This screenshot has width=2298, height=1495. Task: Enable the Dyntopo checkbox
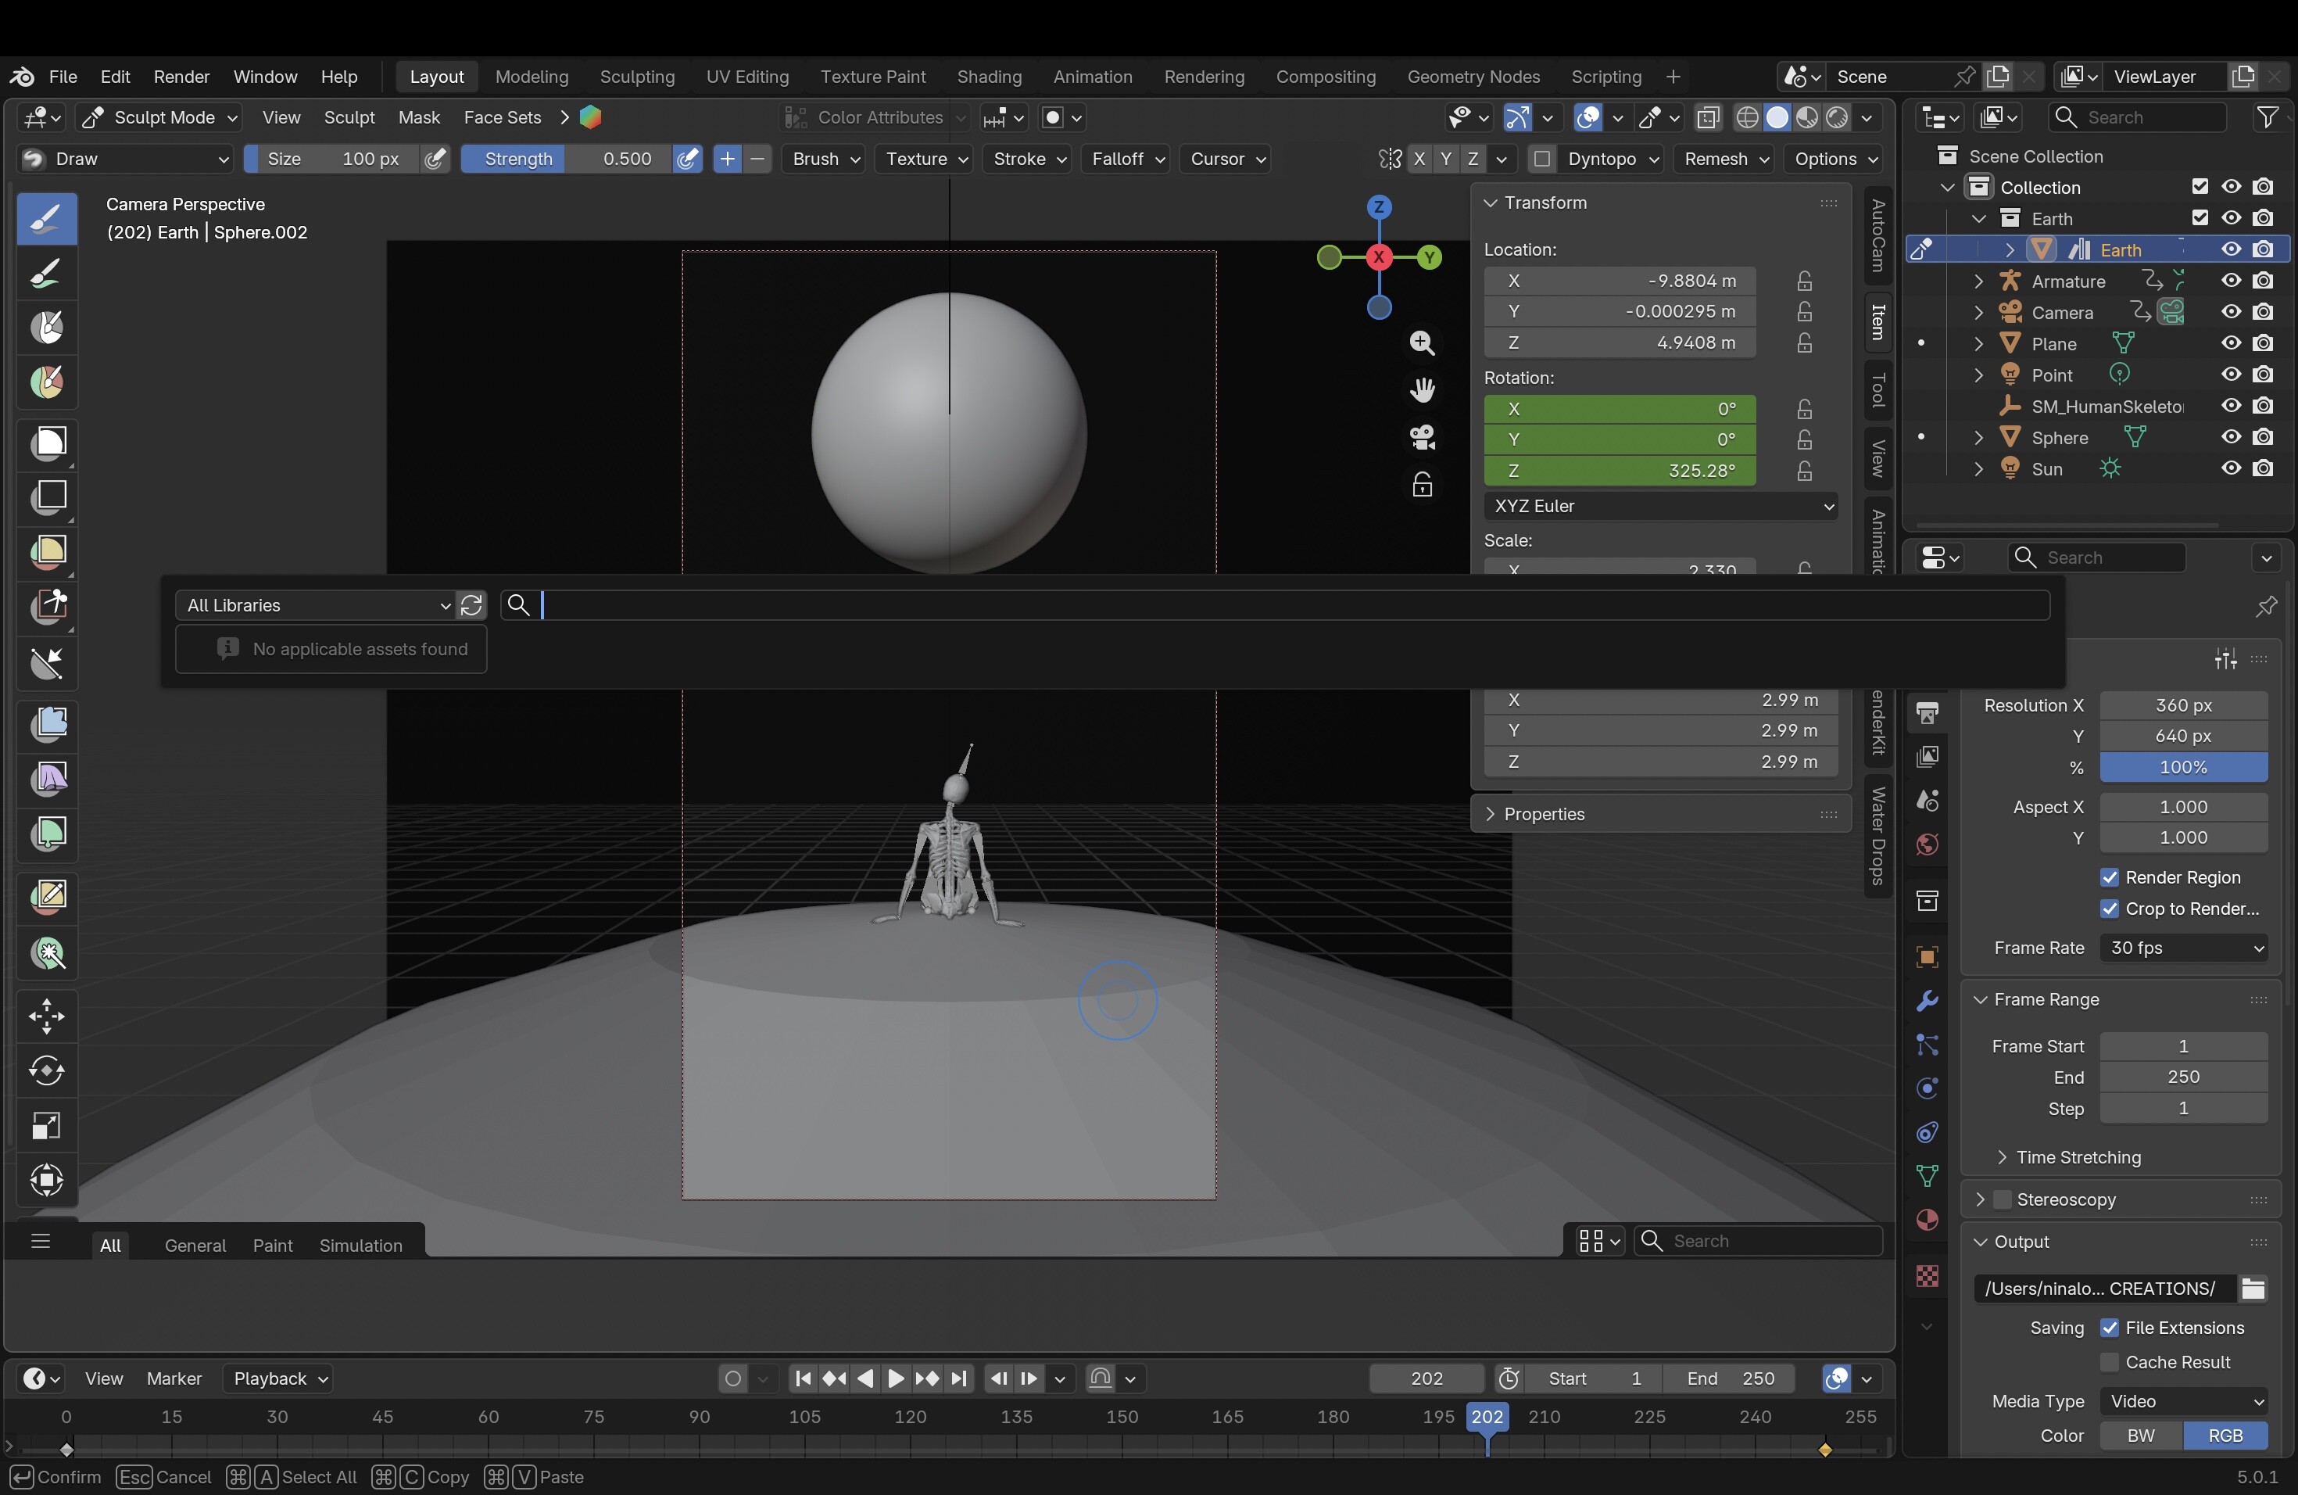coord(1542,159)
